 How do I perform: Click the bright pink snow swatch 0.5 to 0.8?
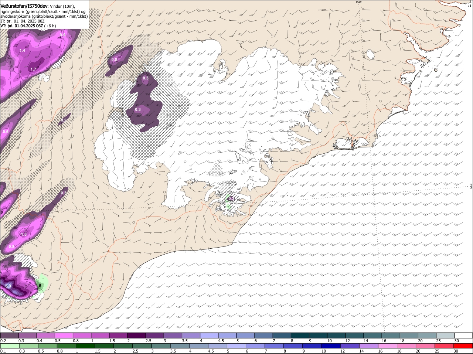coord(64,335)
